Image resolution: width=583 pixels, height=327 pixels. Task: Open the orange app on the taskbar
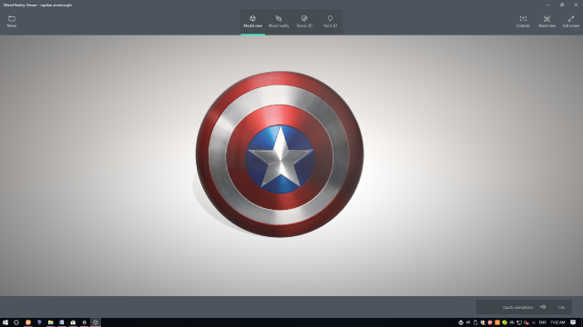28,322
